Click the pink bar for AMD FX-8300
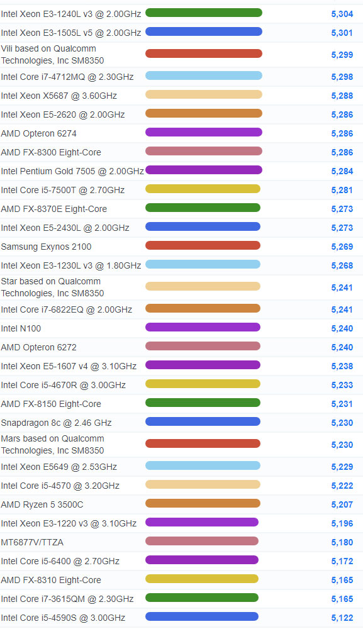 coord(204,151)
